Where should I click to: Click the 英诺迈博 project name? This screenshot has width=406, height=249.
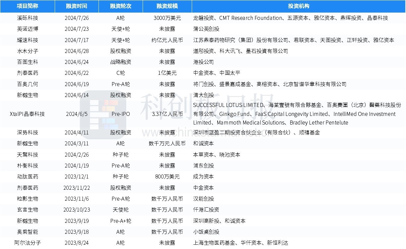tap(28, 29)
